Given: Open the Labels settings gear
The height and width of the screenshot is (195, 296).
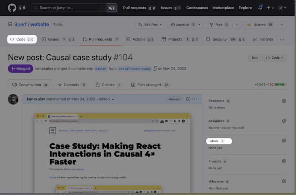Looking at the screenshot, I should pos(284,141).
